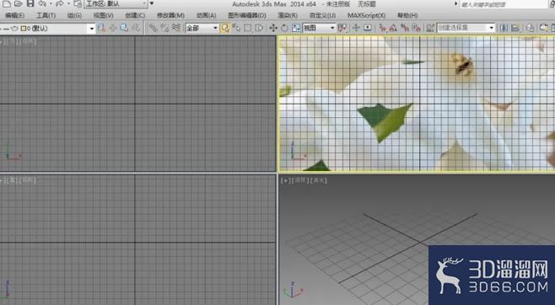Toggle Spinner Snap

(x=417, y=28)
